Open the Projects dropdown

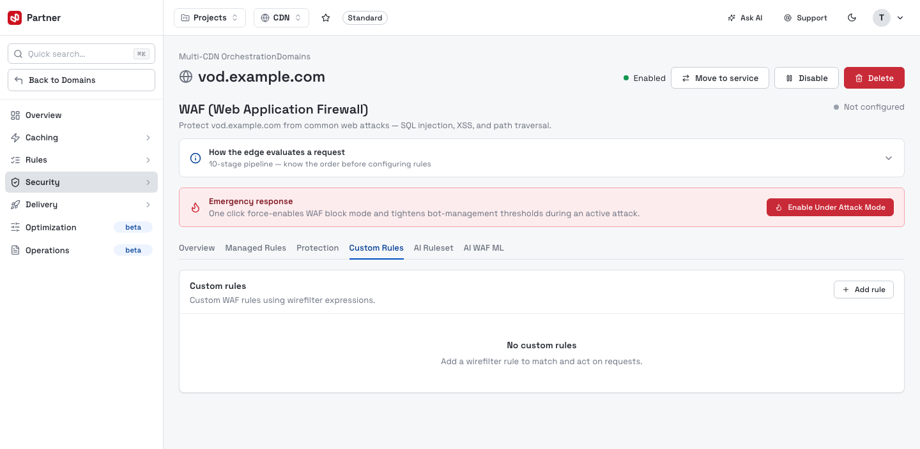coord(210,18)
